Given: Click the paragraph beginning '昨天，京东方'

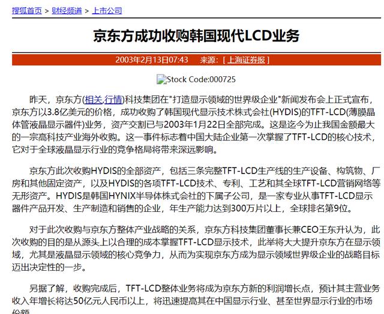Looking at the screenshot, I should 193,124.
